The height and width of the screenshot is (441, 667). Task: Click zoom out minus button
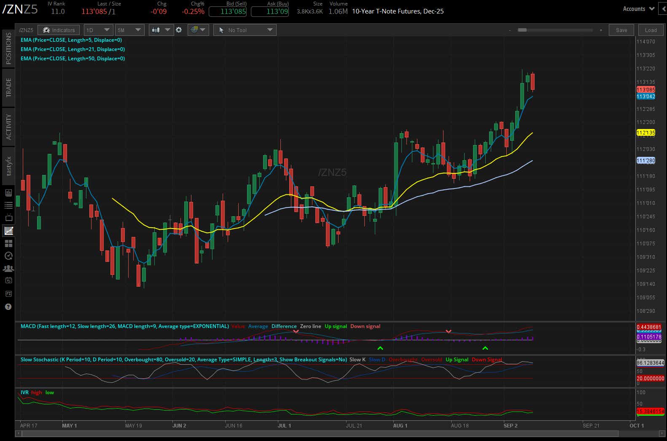(x=510, y=30)
